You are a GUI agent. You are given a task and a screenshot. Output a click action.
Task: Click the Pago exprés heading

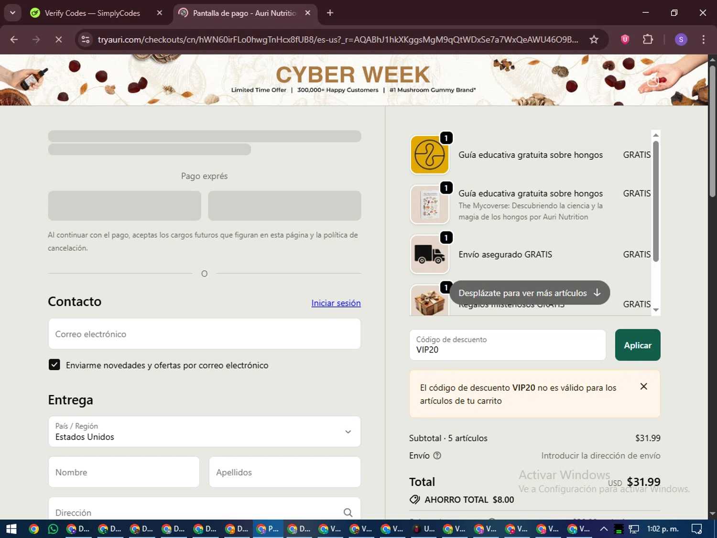click(205, 176)
